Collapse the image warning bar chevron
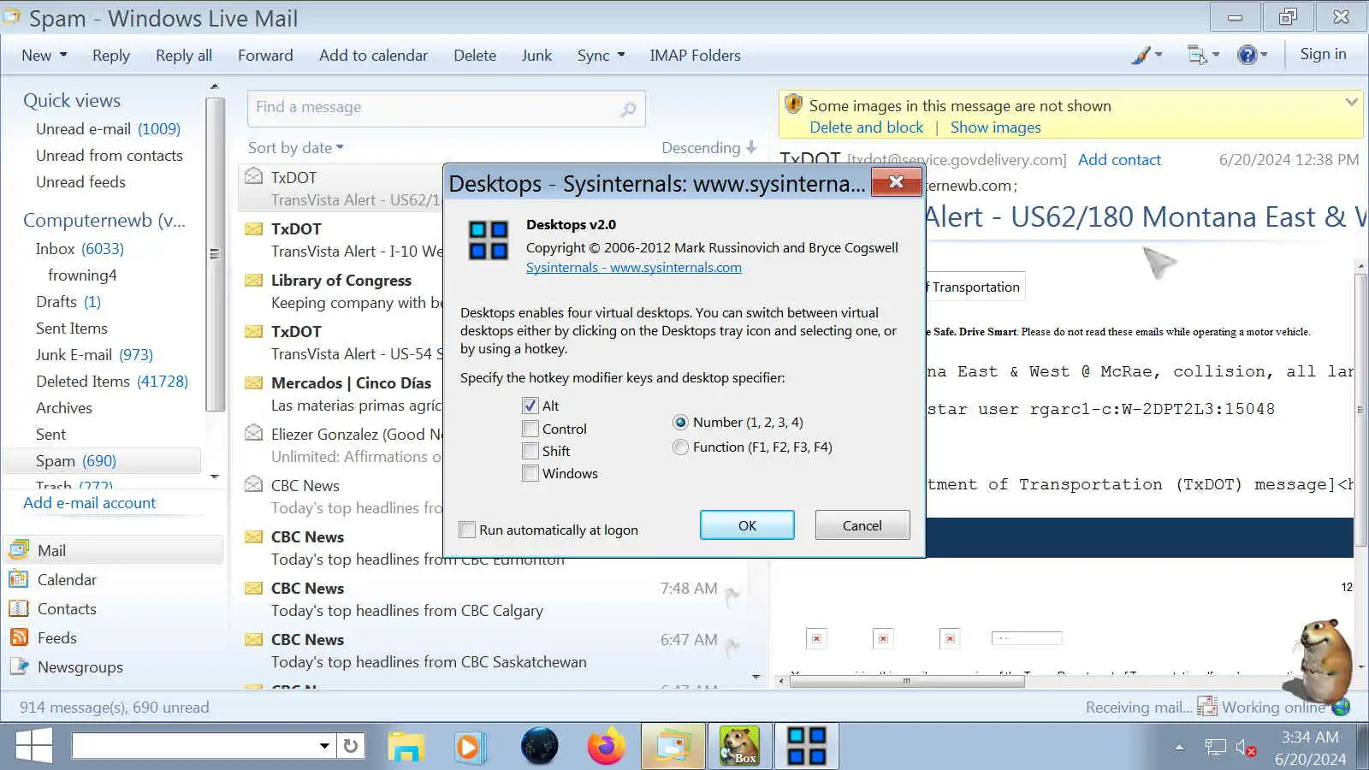The image size is (1369, 770). (x=1351, y=103)
